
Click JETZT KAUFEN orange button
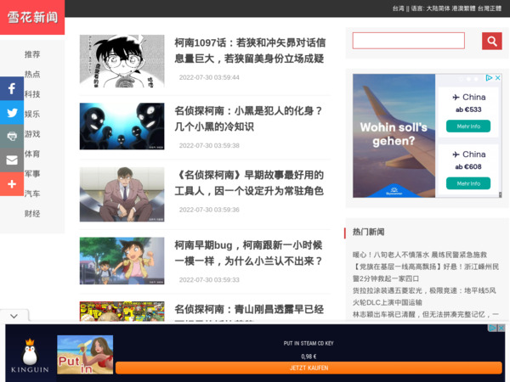[x=309, y=368]
